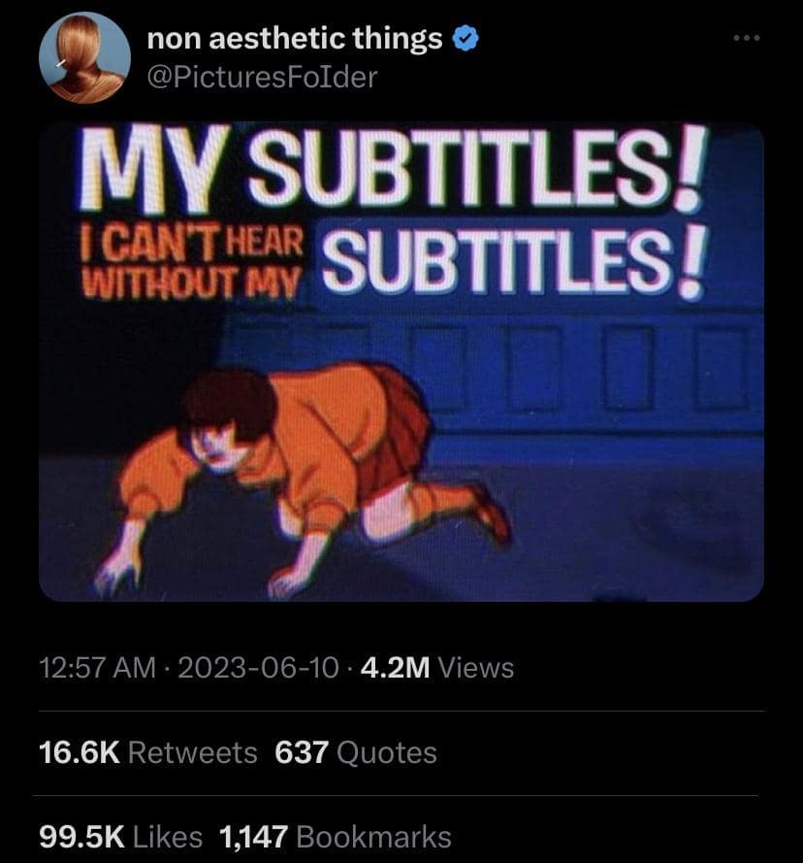Open the non aesthetic things profile avatar
The image size is (803, 863).
(85, 58)
